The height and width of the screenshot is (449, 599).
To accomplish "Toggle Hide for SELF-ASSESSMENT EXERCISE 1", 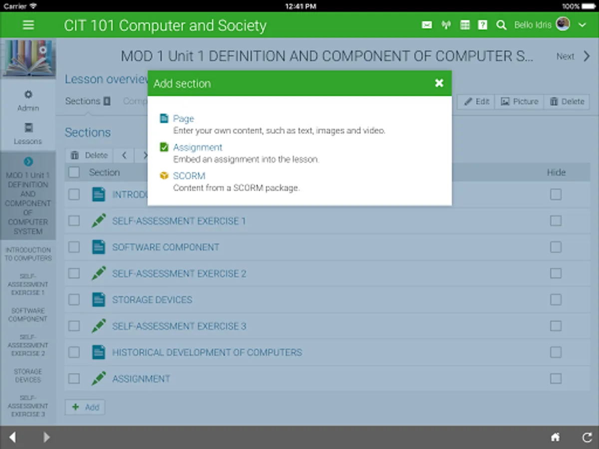I will point(556,221).
